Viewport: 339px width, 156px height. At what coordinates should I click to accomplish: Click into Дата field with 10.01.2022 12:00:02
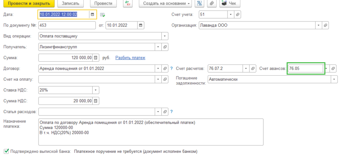click(64, 14)
